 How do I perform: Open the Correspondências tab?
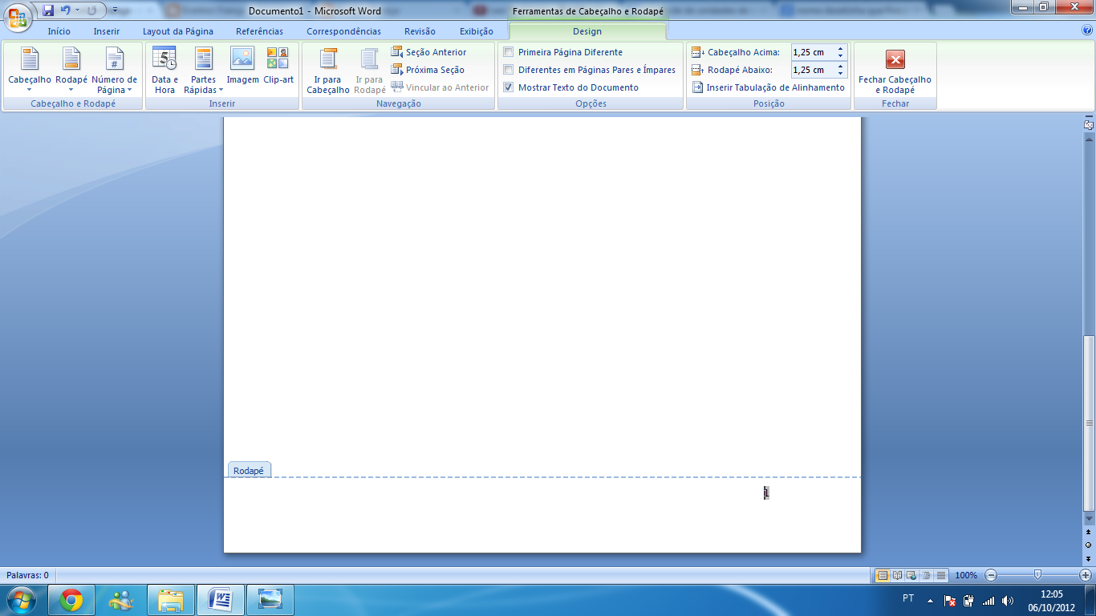[x=343, y=31]
